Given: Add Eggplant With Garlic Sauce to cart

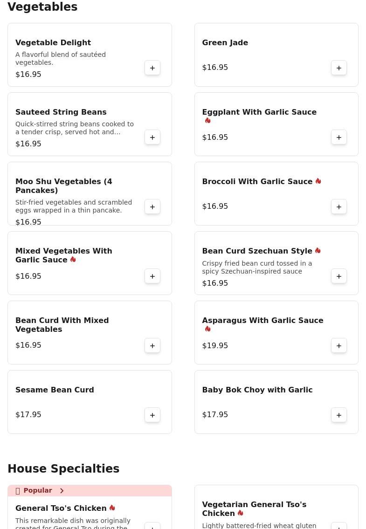Looking at the screenshot, I should point(339,137).
